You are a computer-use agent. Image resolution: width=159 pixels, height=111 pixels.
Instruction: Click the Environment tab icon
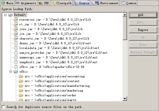(97, 3)
